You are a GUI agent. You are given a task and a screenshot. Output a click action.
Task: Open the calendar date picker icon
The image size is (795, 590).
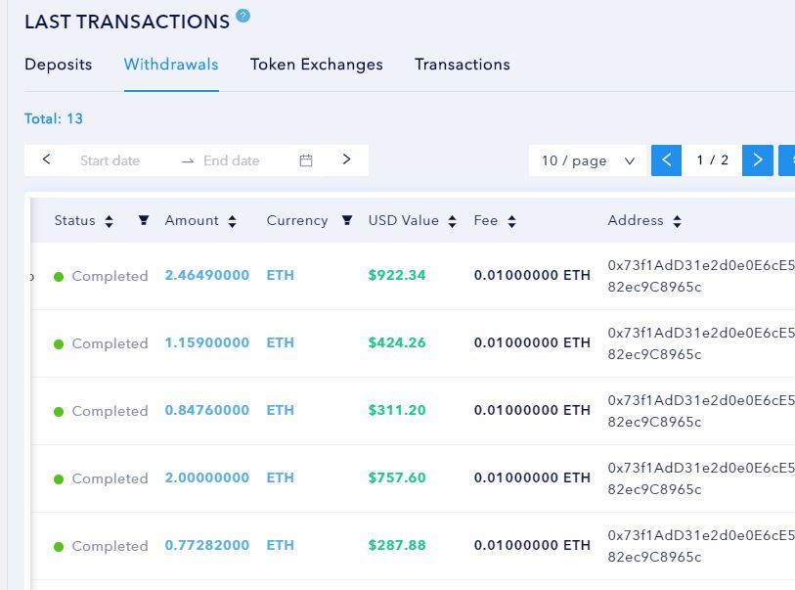pos(306,160)
